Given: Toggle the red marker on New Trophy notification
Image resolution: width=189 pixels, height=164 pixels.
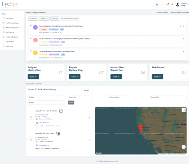Looking at the screenshot, I should [x=31, y=38].
